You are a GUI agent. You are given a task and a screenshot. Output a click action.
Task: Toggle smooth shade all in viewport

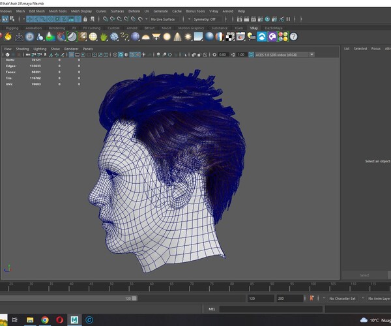point(121,55)
